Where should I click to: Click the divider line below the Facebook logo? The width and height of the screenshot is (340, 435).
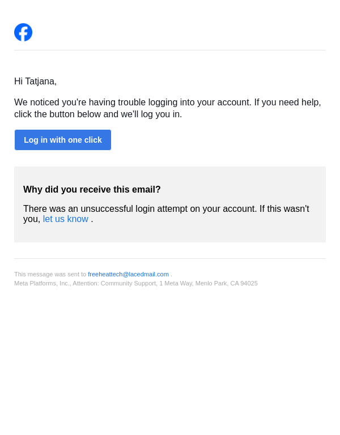(x=170, y=50)
